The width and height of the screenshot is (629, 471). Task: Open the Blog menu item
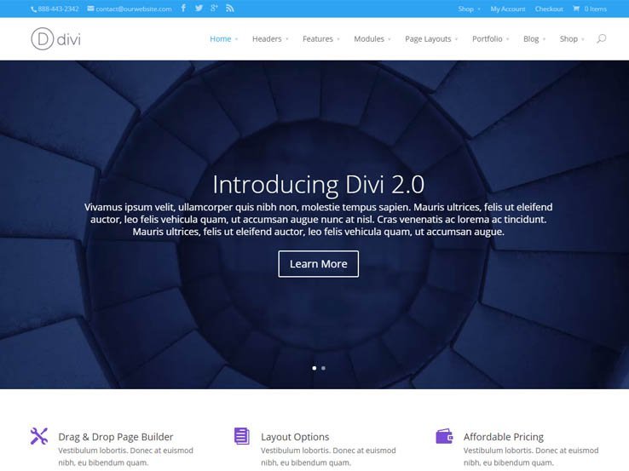531,39
